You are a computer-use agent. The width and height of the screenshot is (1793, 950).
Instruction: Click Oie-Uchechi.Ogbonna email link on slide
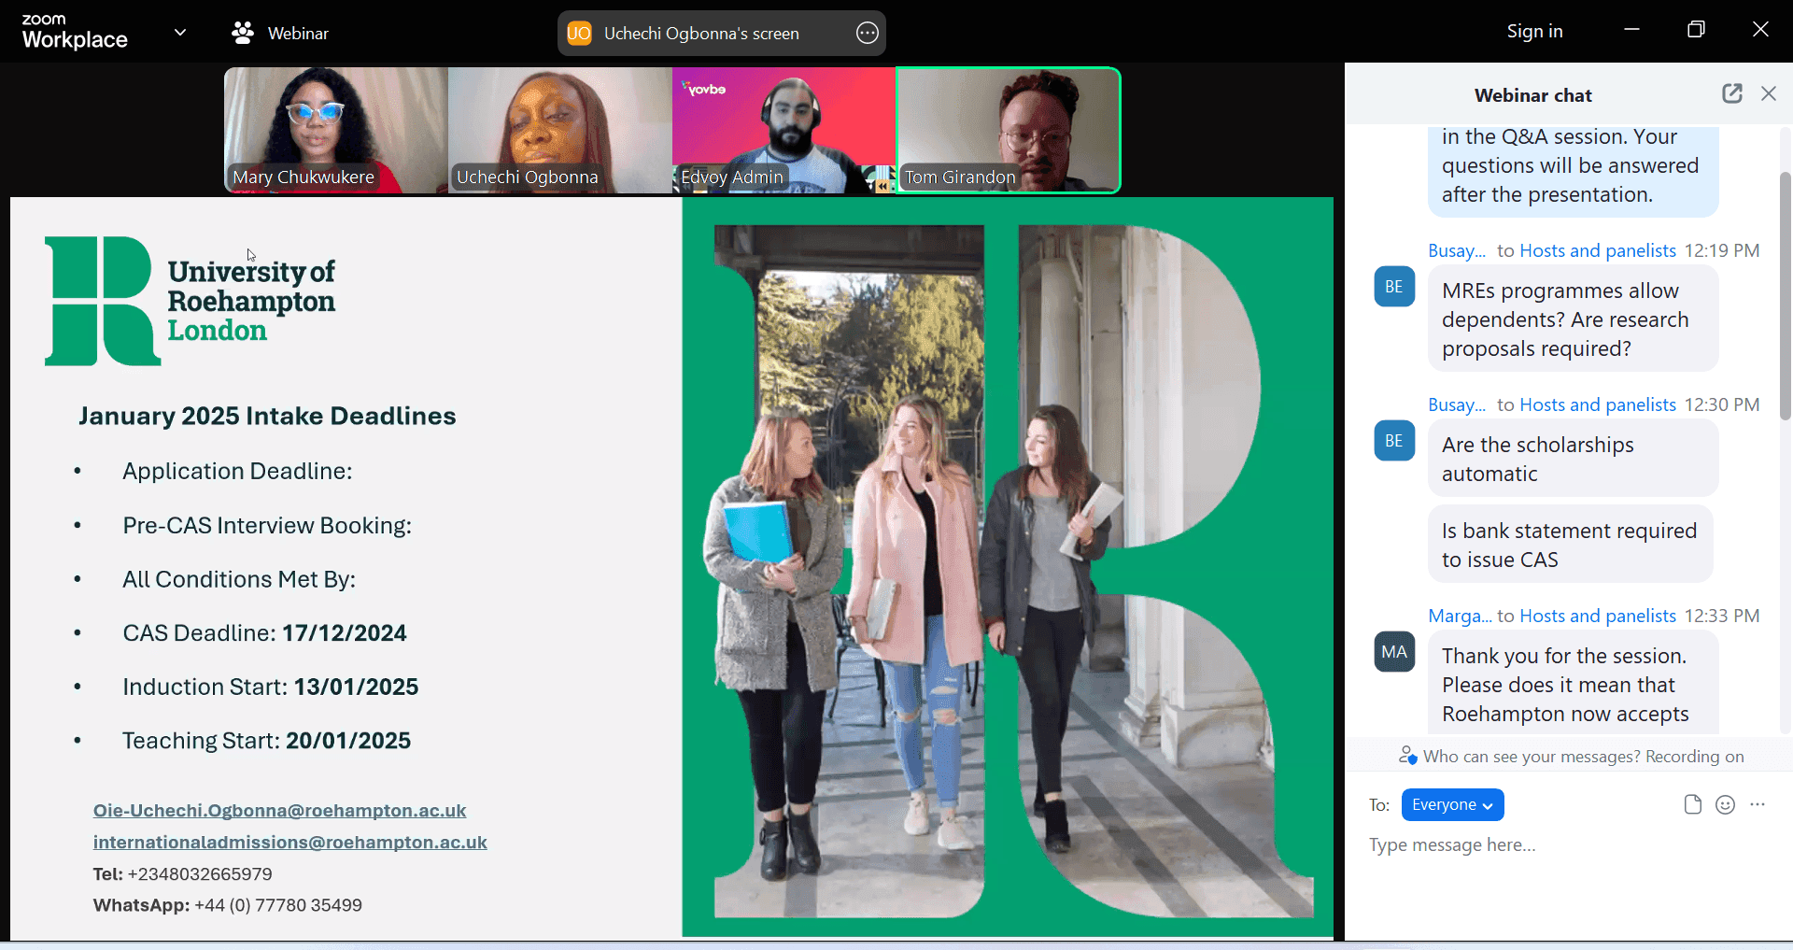point(279,811)
